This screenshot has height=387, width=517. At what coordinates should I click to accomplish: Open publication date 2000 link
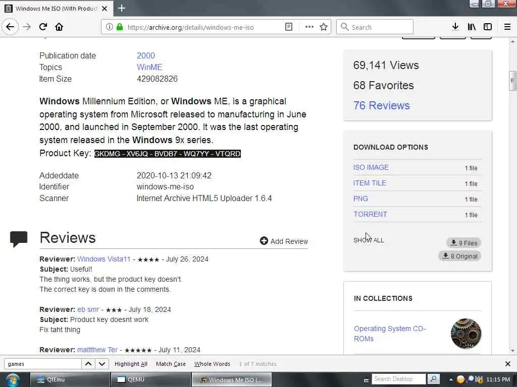[146, 55]
